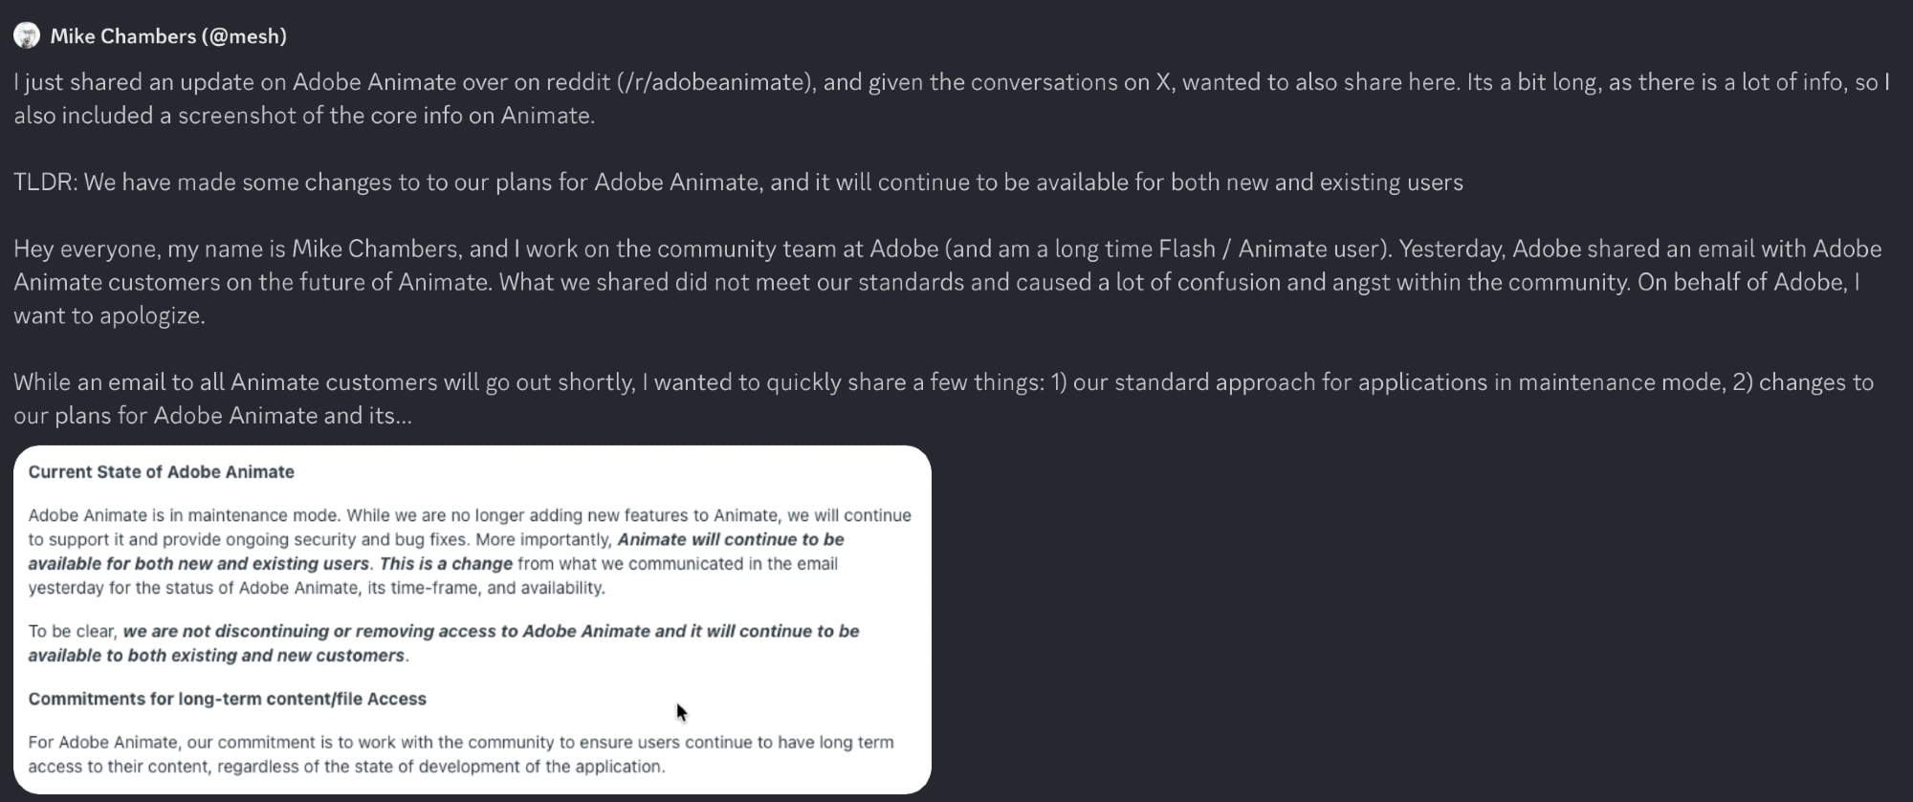The width and height of the screenshot is (1913, 802).
Task: Click "Commitments for long-term content/file Access" heading
Action: tap(227, 699)
